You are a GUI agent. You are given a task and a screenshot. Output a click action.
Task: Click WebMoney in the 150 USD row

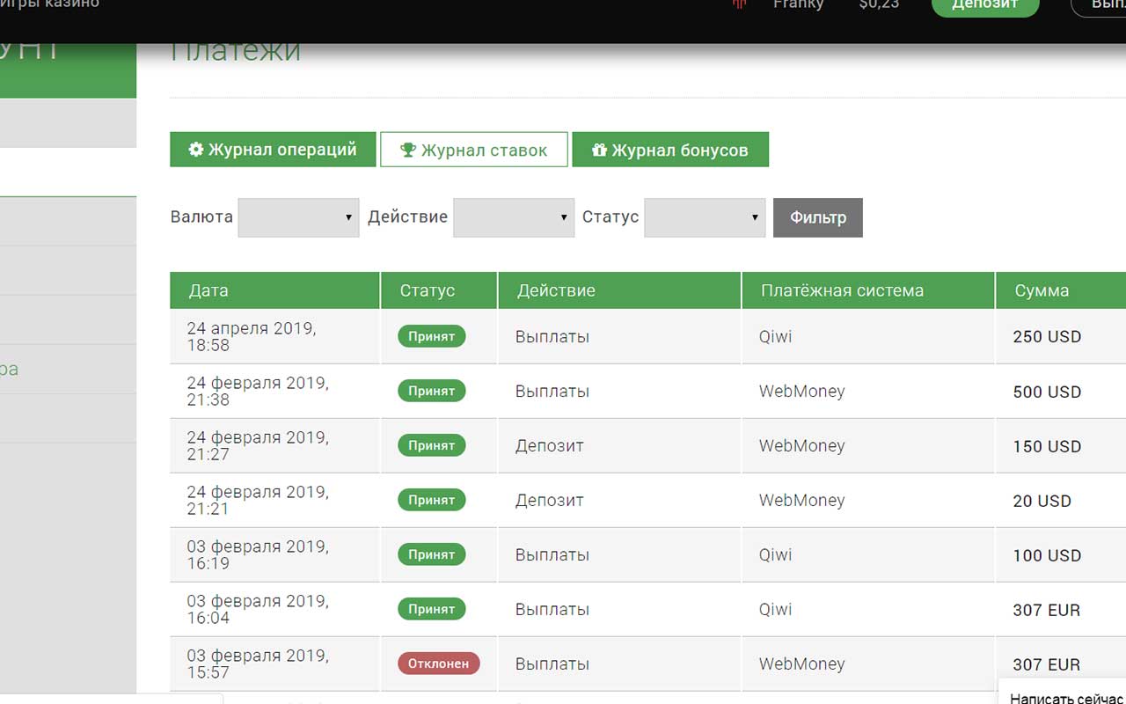click(802, 446)
